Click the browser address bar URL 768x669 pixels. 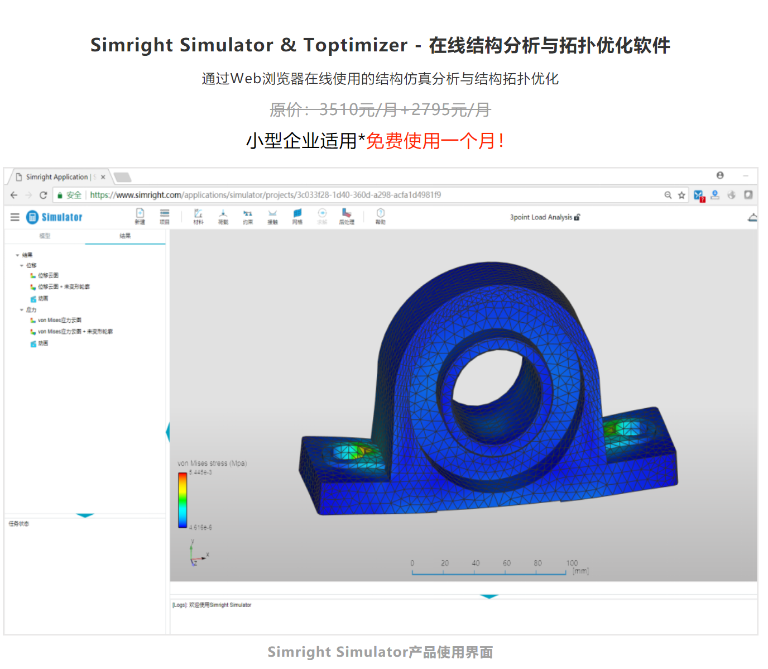[265, 195]
